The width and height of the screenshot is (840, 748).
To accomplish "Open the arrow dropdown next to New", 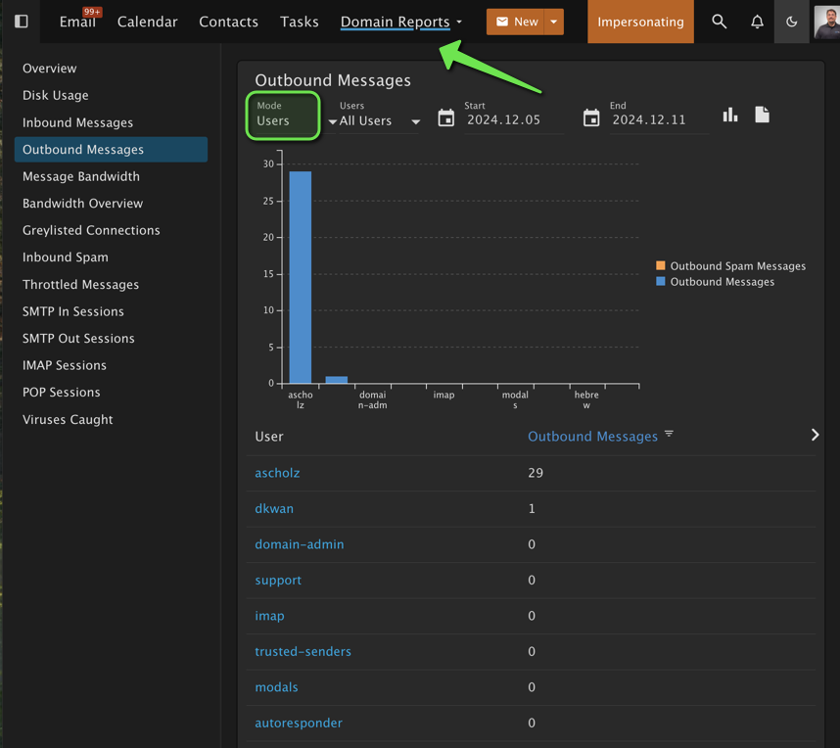I will point(554,22).
